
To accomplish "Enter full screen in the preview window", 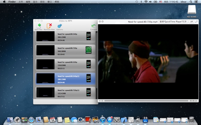I will pos(196,22).
